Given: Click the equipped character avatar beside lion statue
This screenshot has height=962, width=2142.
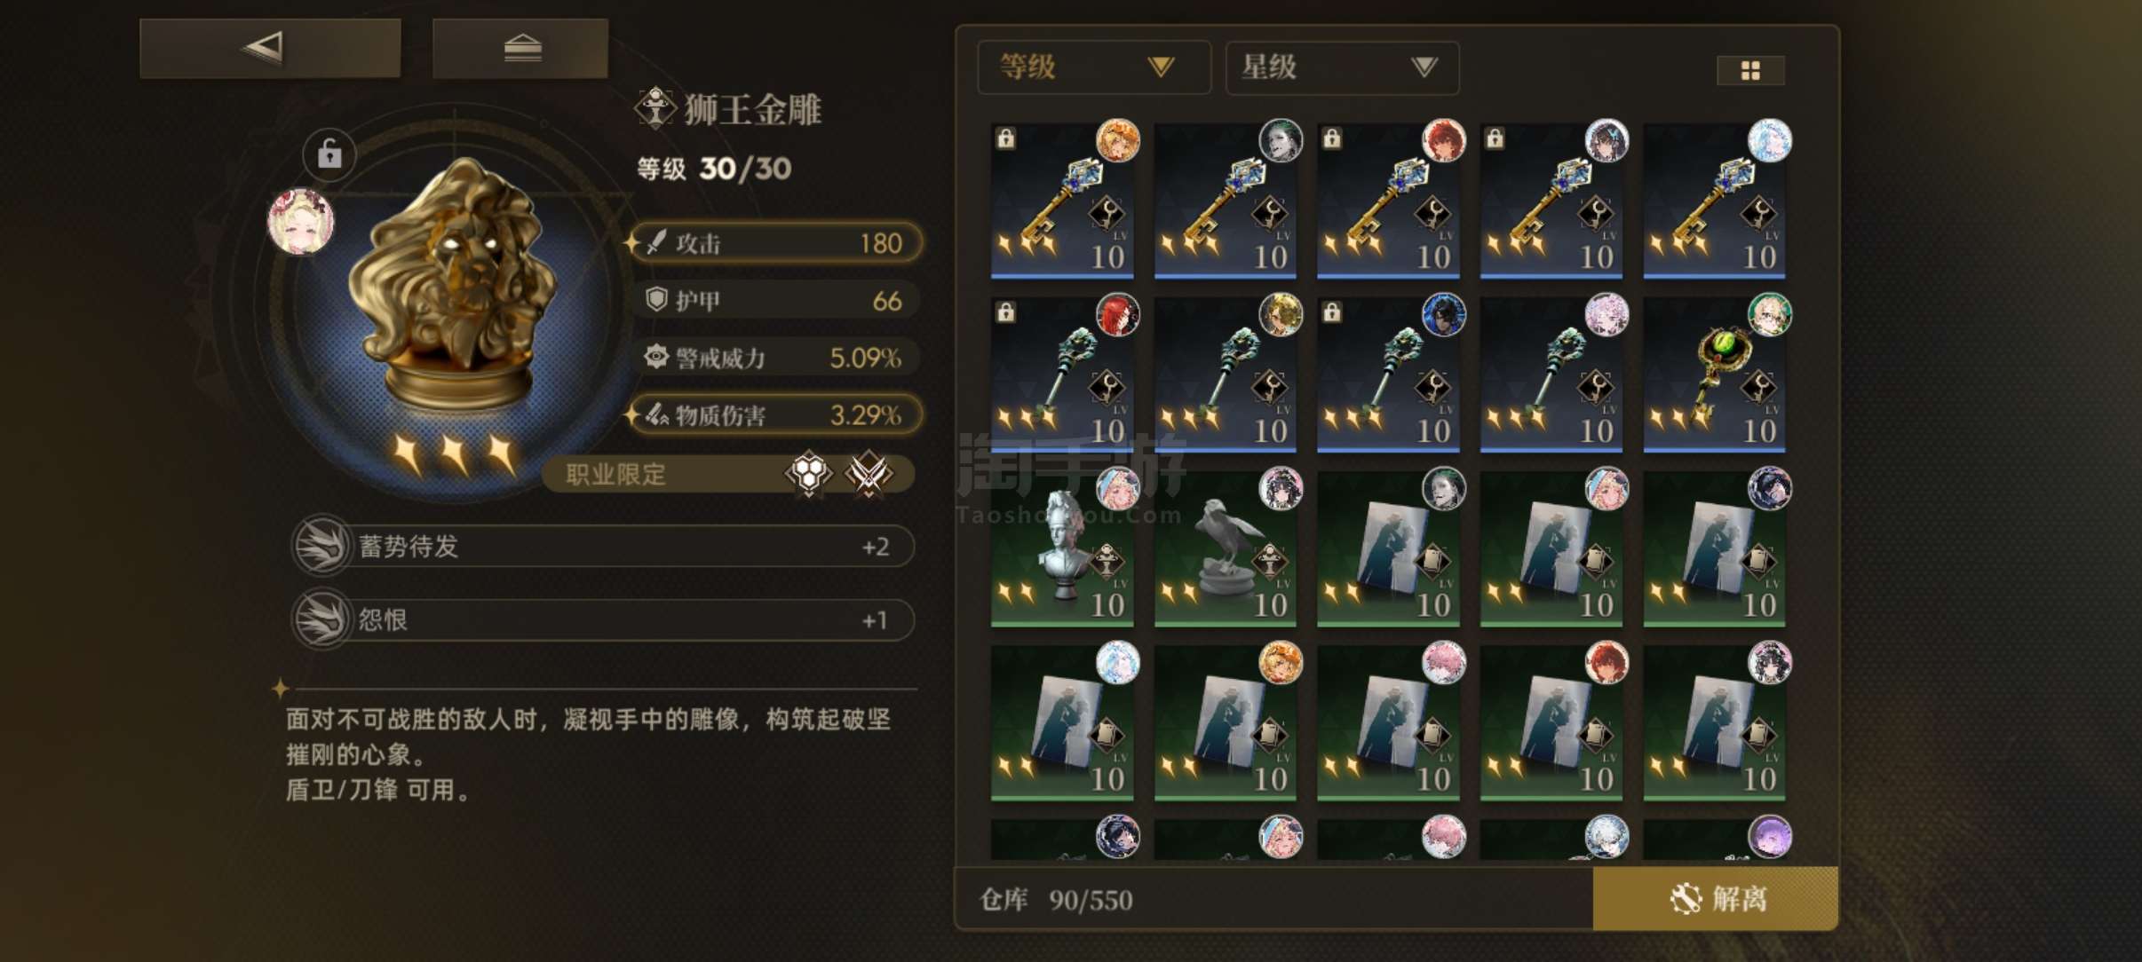Looking at the screenshot, I should 301,220.
